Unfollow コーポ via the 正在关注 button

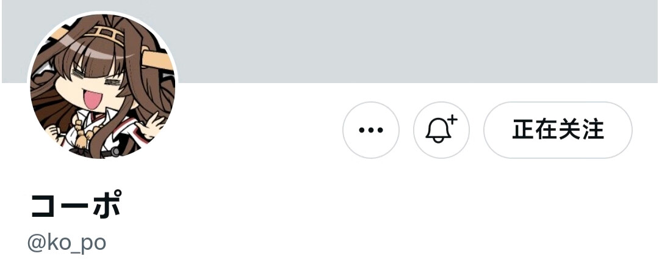click(558, 130)
